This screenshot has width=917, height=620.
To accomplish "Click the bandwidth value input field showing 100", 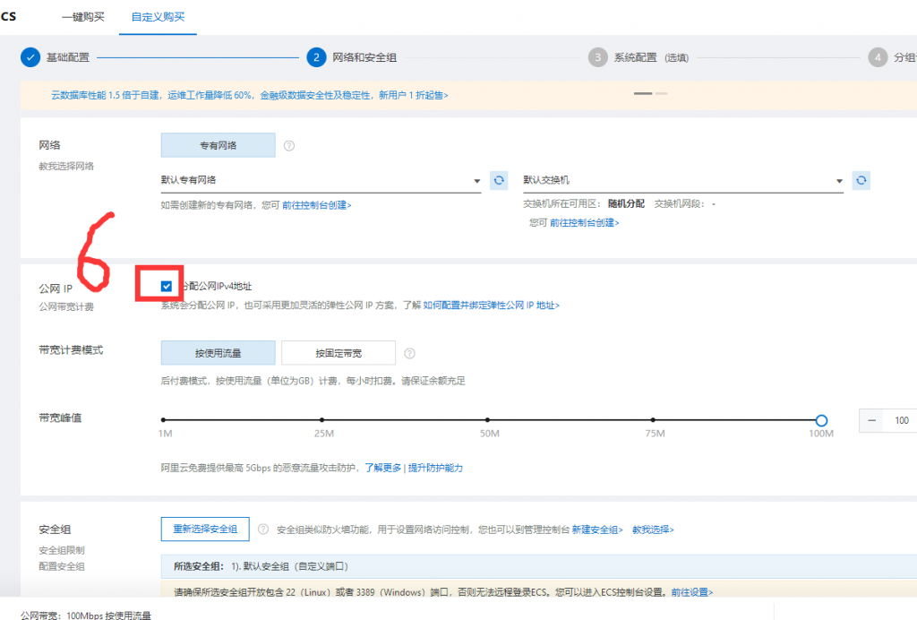I will 900,420.
